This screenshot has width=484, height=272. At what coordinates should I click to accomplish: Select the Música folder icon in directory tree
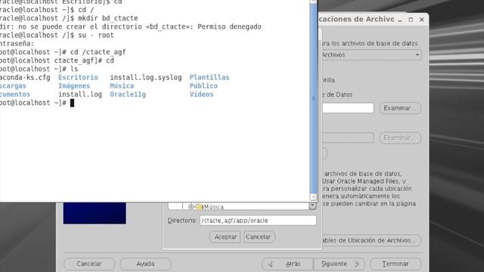click(200, 206)
